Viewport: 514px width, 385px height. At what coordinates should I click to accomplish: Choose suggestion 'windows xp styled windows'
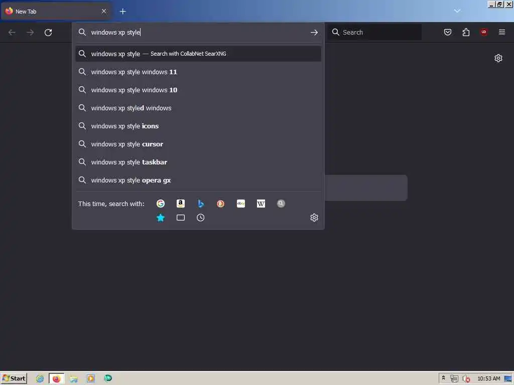[198, 108]
